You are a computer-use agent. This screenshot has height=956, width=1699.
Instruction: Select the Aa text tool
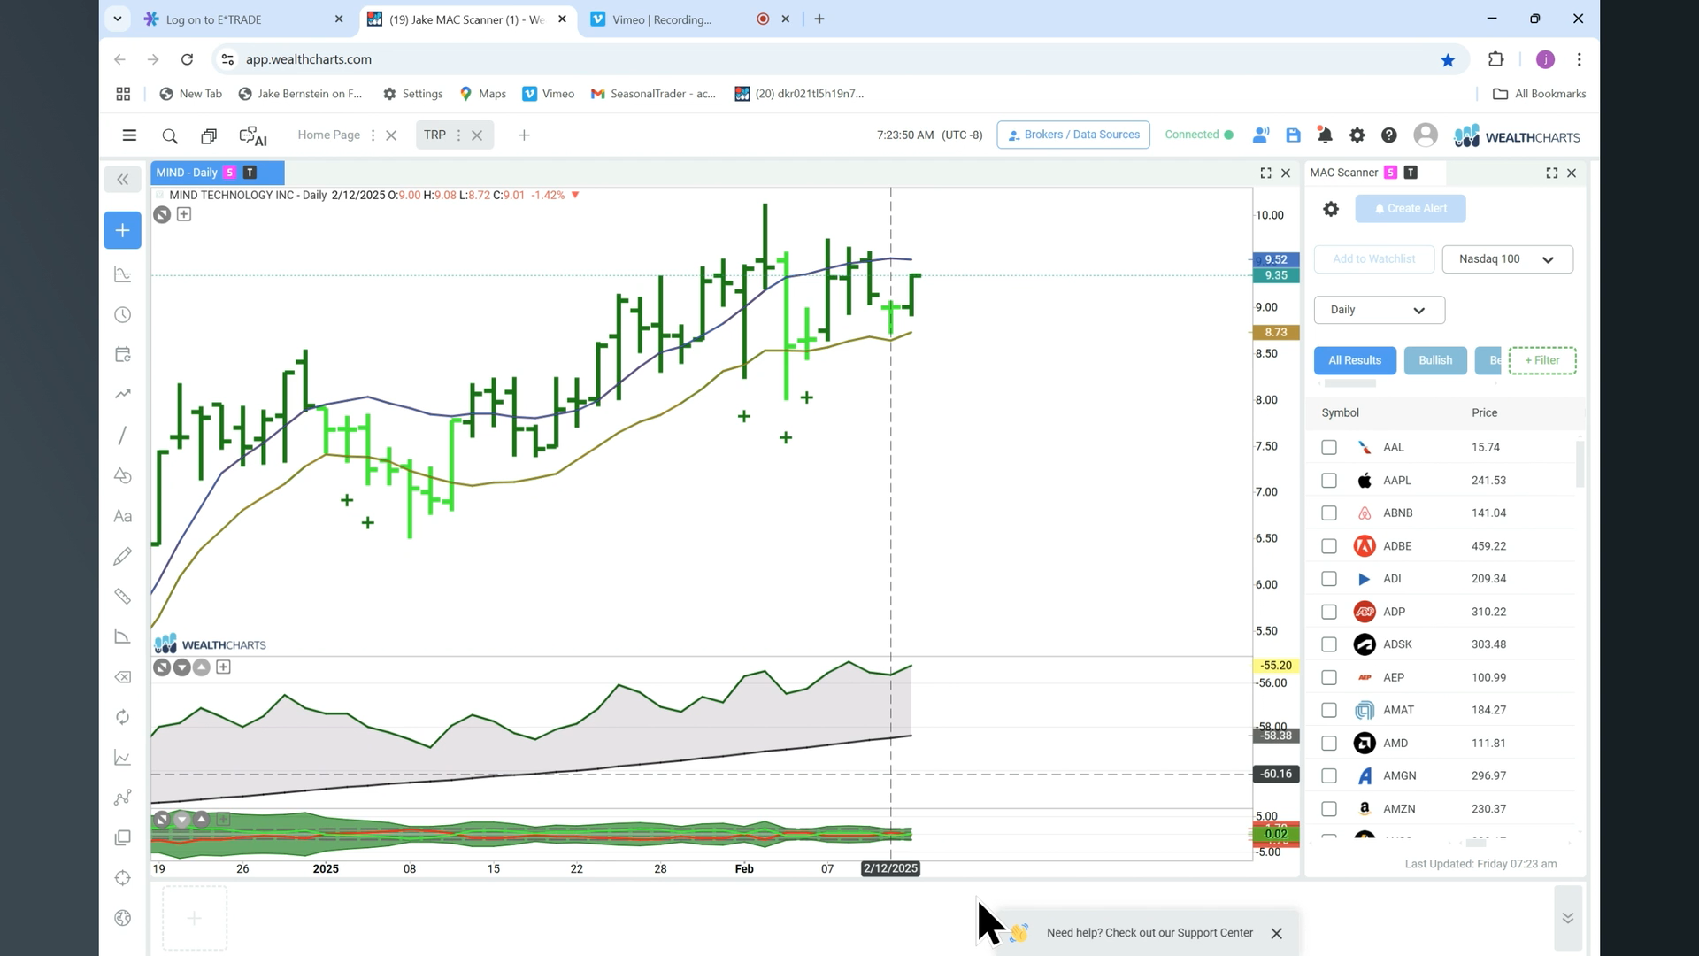point(123,516)
